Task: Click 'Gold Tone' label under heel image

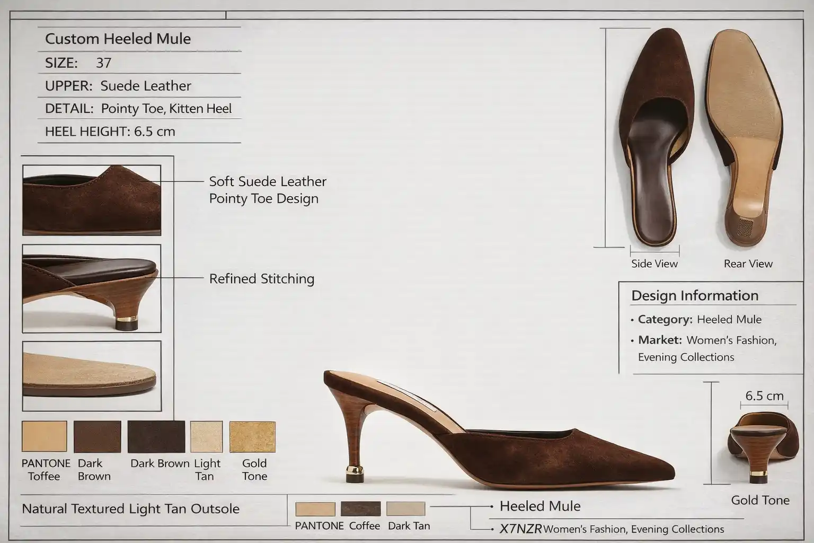Action: pyautogui.click(x=760, y=500)
